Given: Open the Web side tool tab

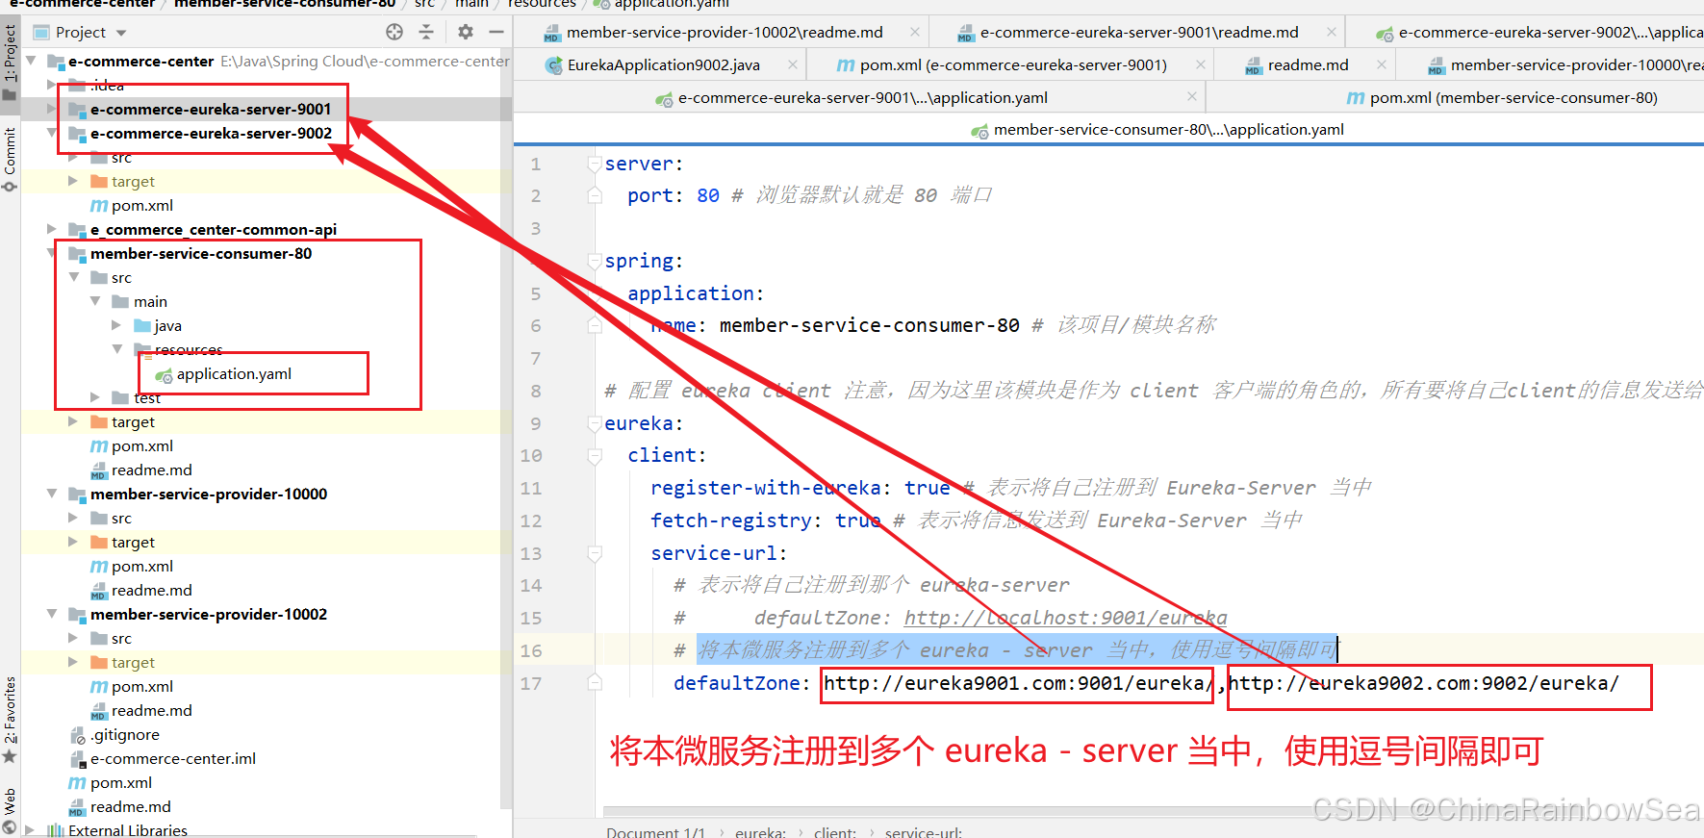Looking at the screenshot, I should click(10, 811).
